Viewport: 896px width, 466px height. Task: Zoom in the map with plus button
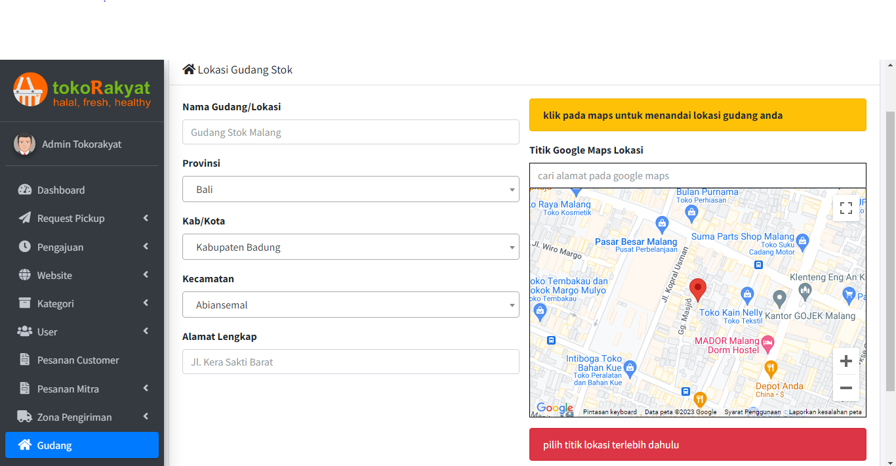coord(846,361)
